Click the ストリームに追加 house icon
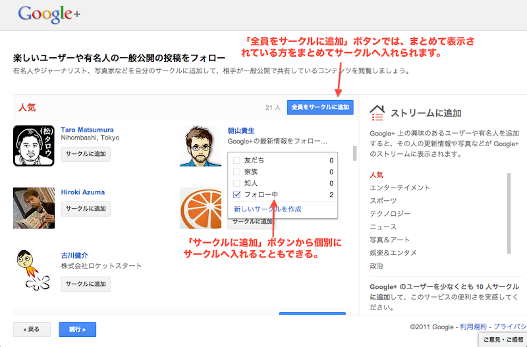The height and width of the screenshot is (347, 527). pyautogui.click(x=377, y=113)
